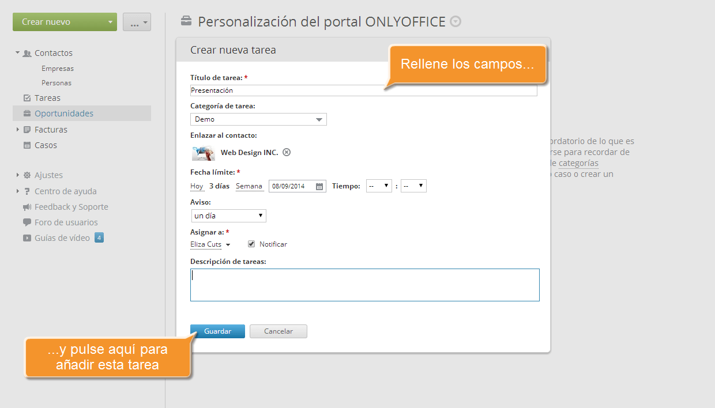The width and height of the screenshot is (715, 408).
Task: Click the Contactos people icon in sidebar
Action: point(27,53)
